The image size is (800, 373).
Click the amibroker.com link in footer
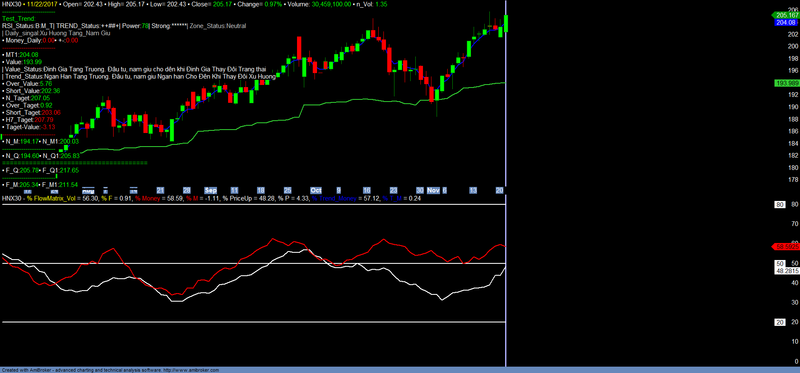pyautogui.click(x=191, y=370)
